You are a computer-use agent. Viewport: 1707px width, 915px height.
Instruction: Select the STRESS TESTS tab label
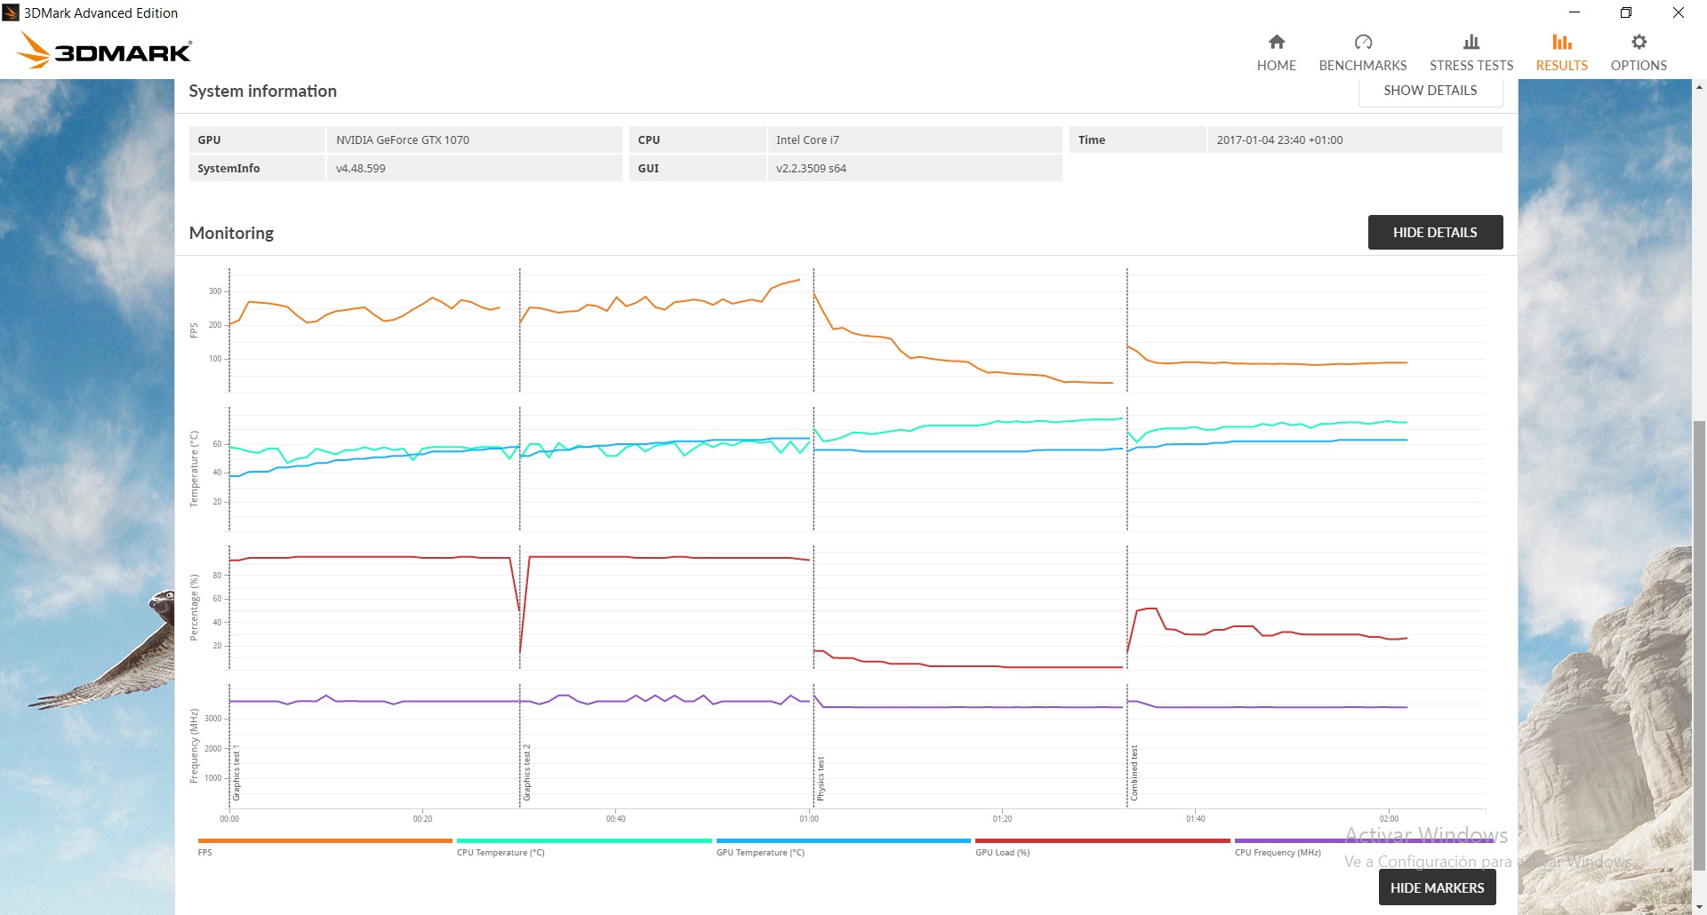coord(1471,66)
